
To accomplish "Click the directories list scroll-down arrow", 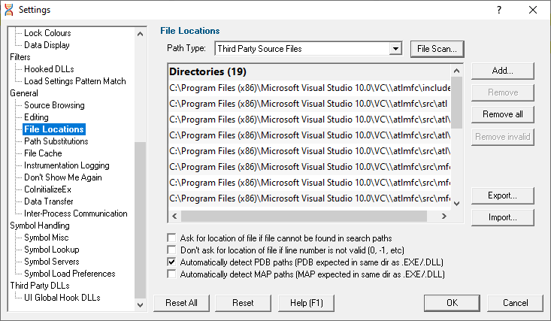I will click(x=456, y=204).
